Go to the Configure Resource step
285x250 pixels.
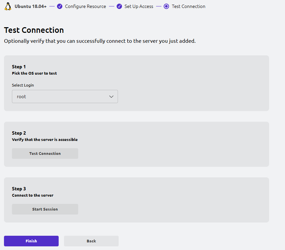coord(85,6)
